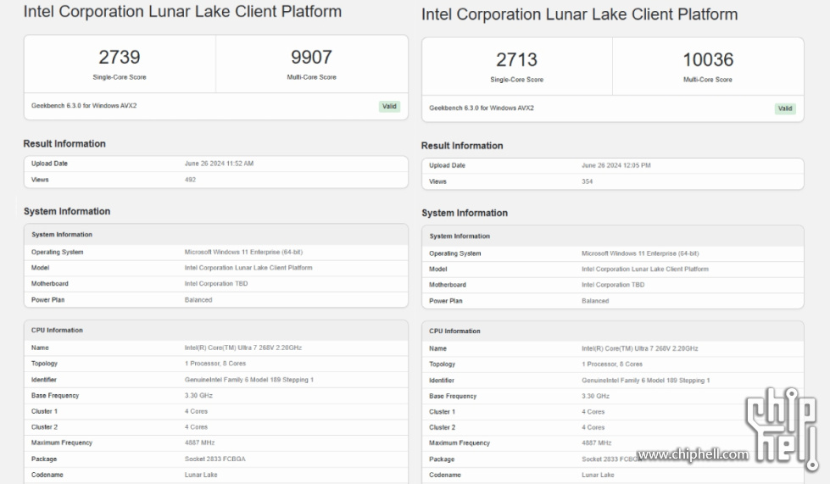
Task: Click the 9907 multi-core score
Action: point(311,57)
